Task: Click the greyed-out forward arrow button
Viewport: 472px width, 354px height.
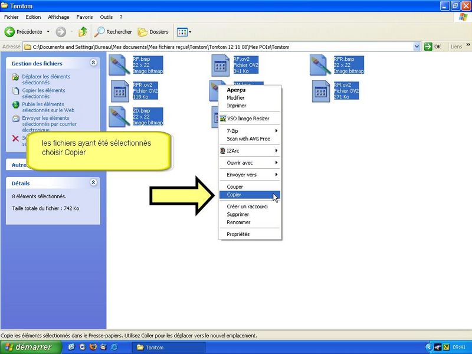Action: (x=61, y=32)
